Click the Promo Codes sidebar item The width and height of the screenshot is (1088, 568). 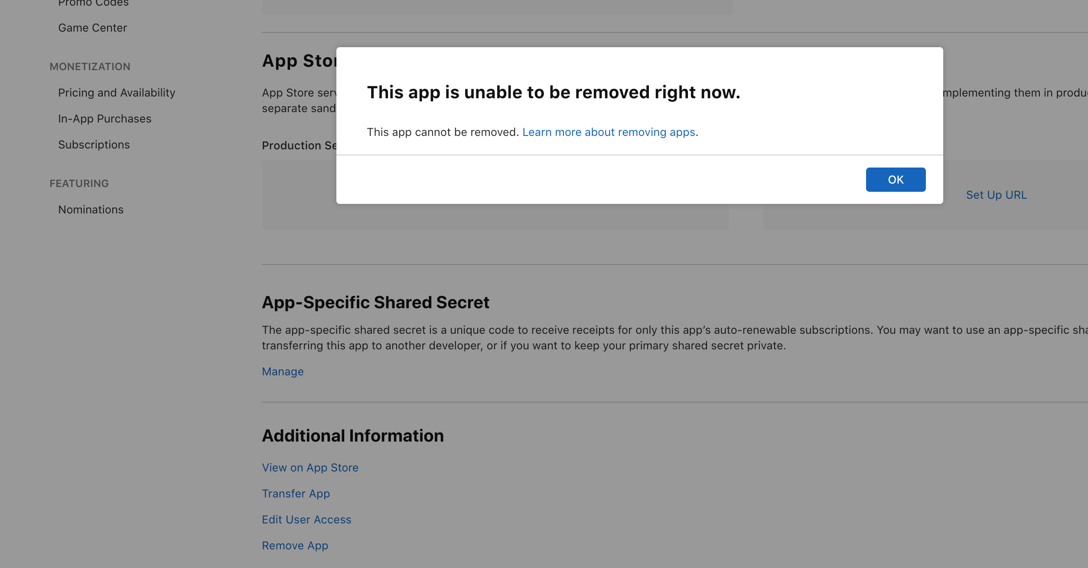93,3
